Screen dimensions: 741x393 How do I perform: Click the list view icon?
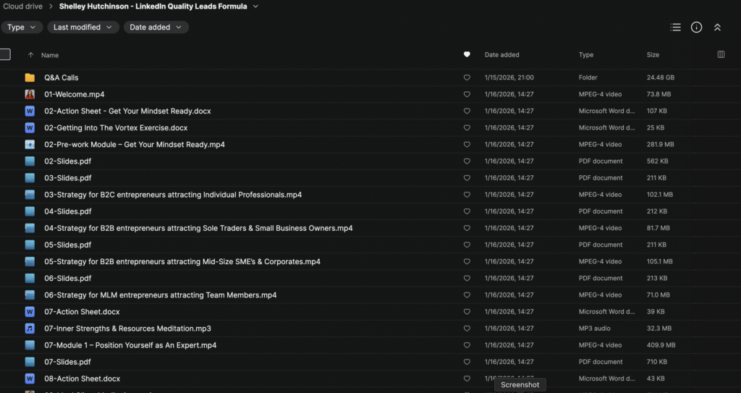[x=676, y=28]
